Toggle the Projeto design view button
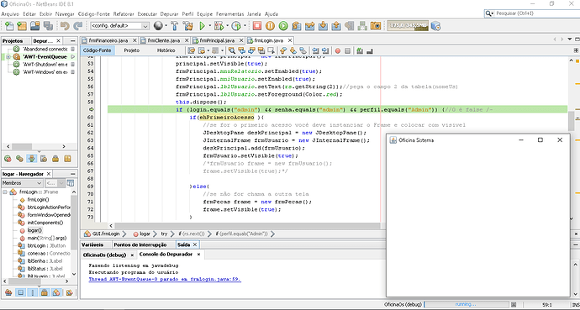Viewport: 580px width, 310px height. point(132,50)
